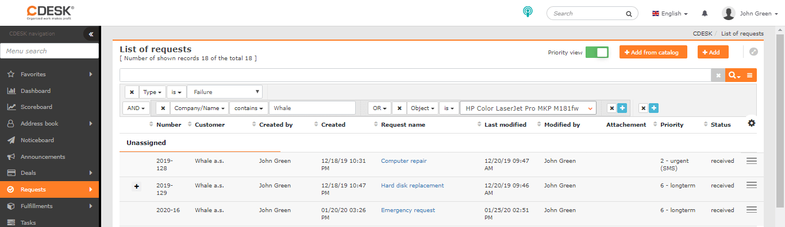Open row menu for Emergency request
Image resolution: width=785 pixels, height=227 pixels.
coord(751,210)
